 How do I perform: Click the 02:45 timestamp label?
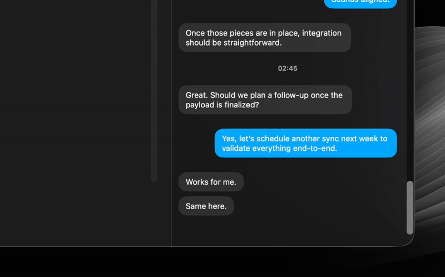(288, 68)
